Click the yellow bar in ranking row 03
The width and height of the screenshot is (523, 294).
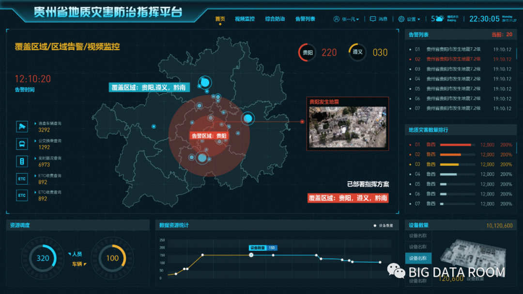[449, 164]
